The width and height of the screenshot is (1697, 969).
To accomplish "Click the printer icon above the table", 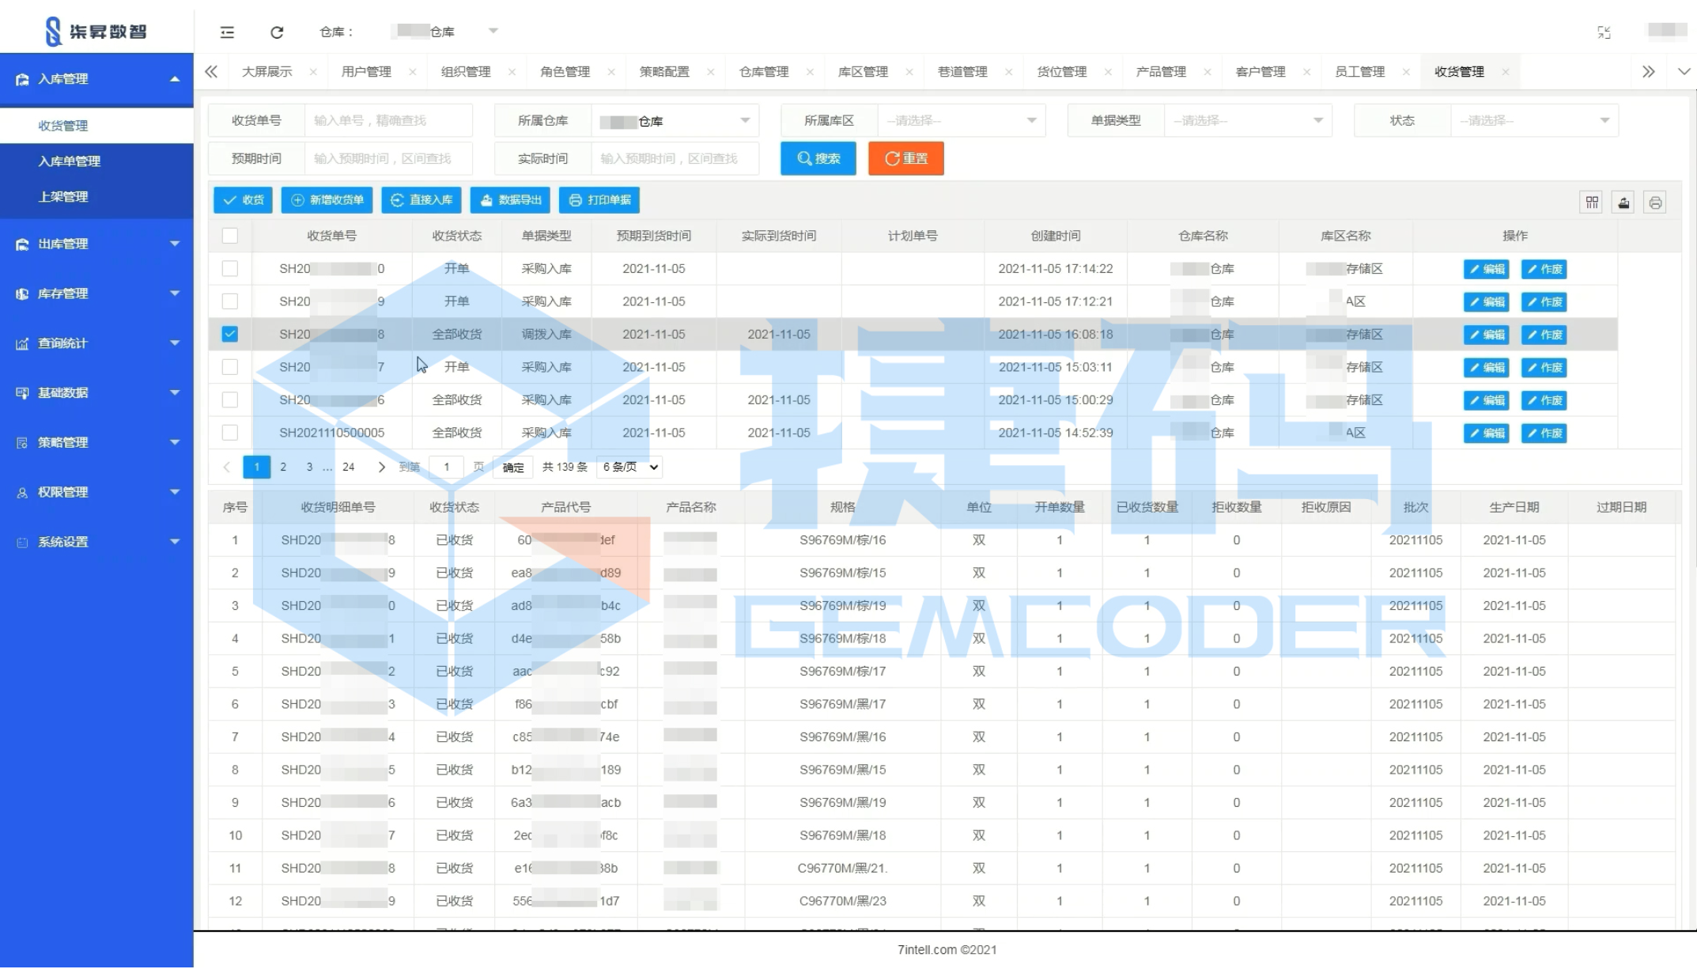I will pos(1655,203).
